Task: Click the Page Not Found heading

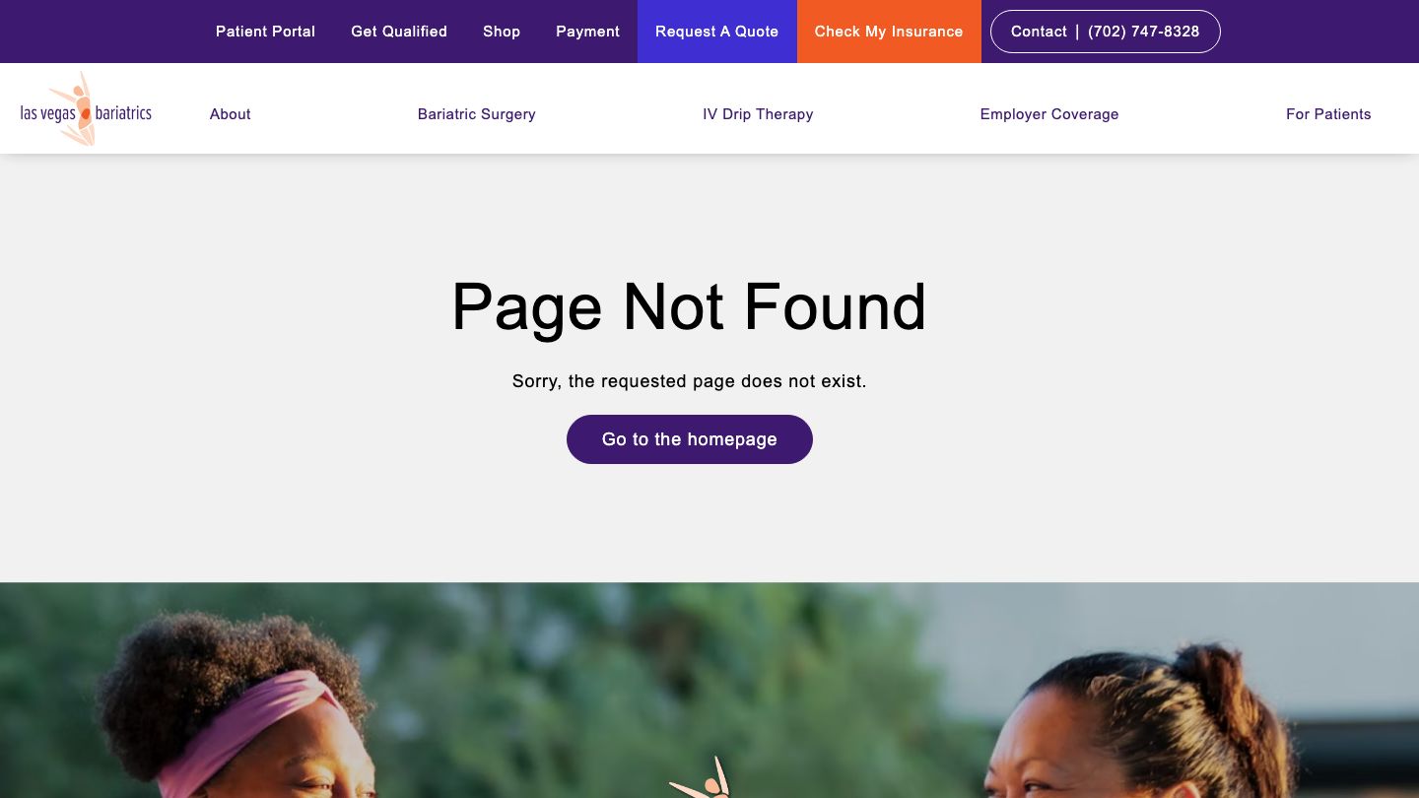Action: coord(689,307)
